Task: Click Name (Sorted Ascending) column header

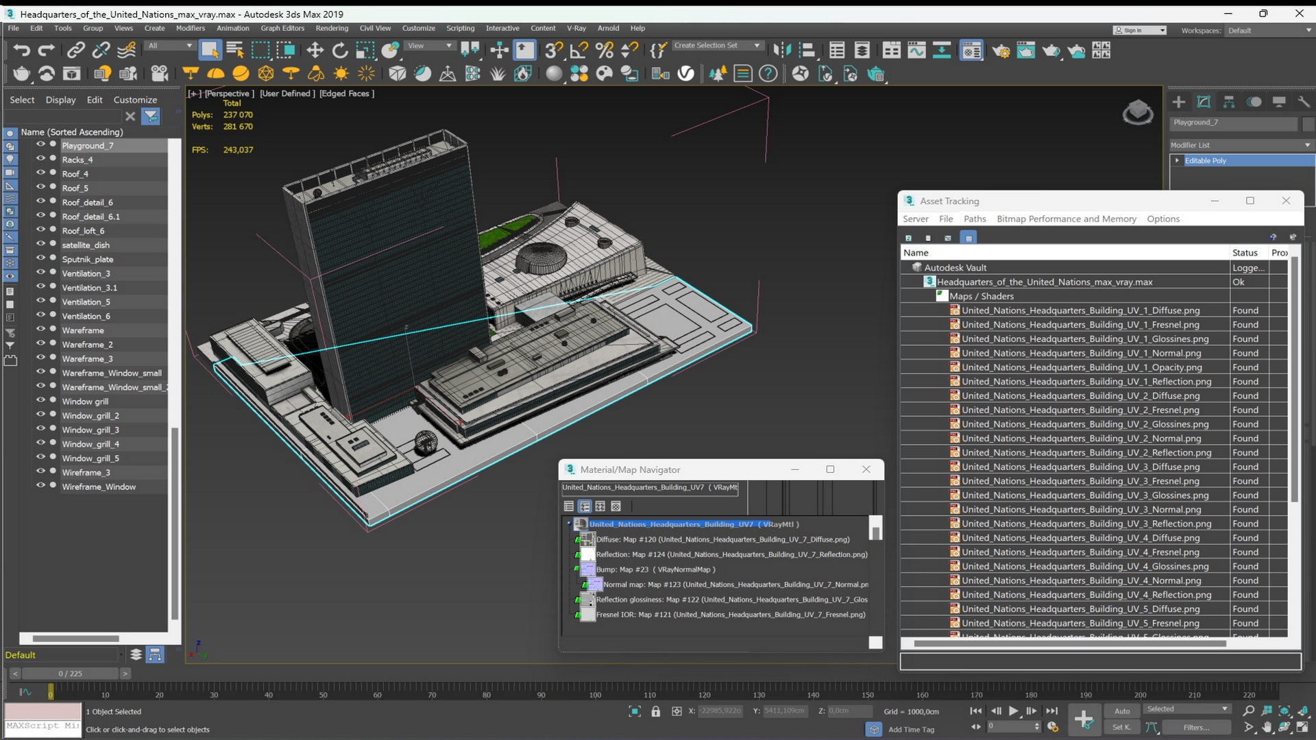Action: click(72, 132)
